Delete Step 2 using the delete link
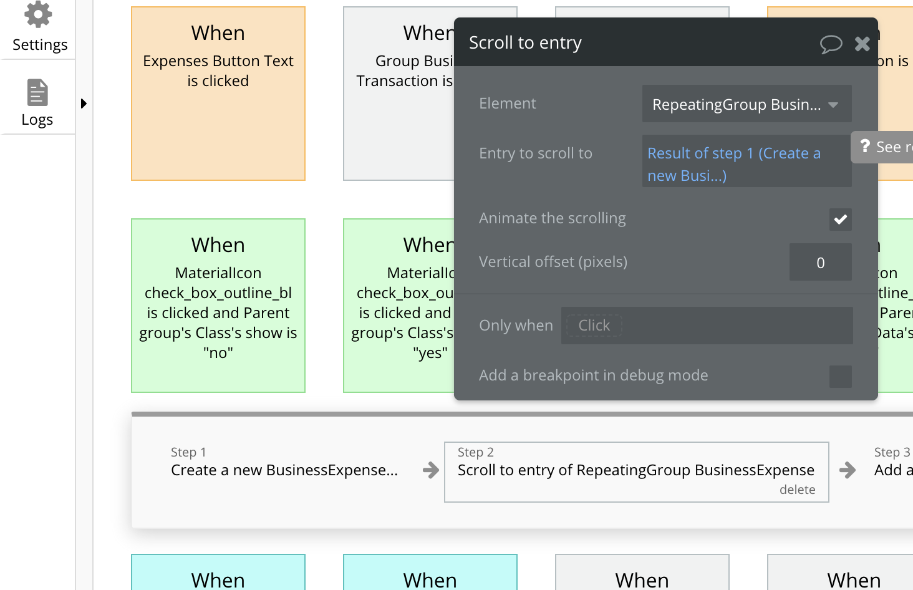 [797, 490]
